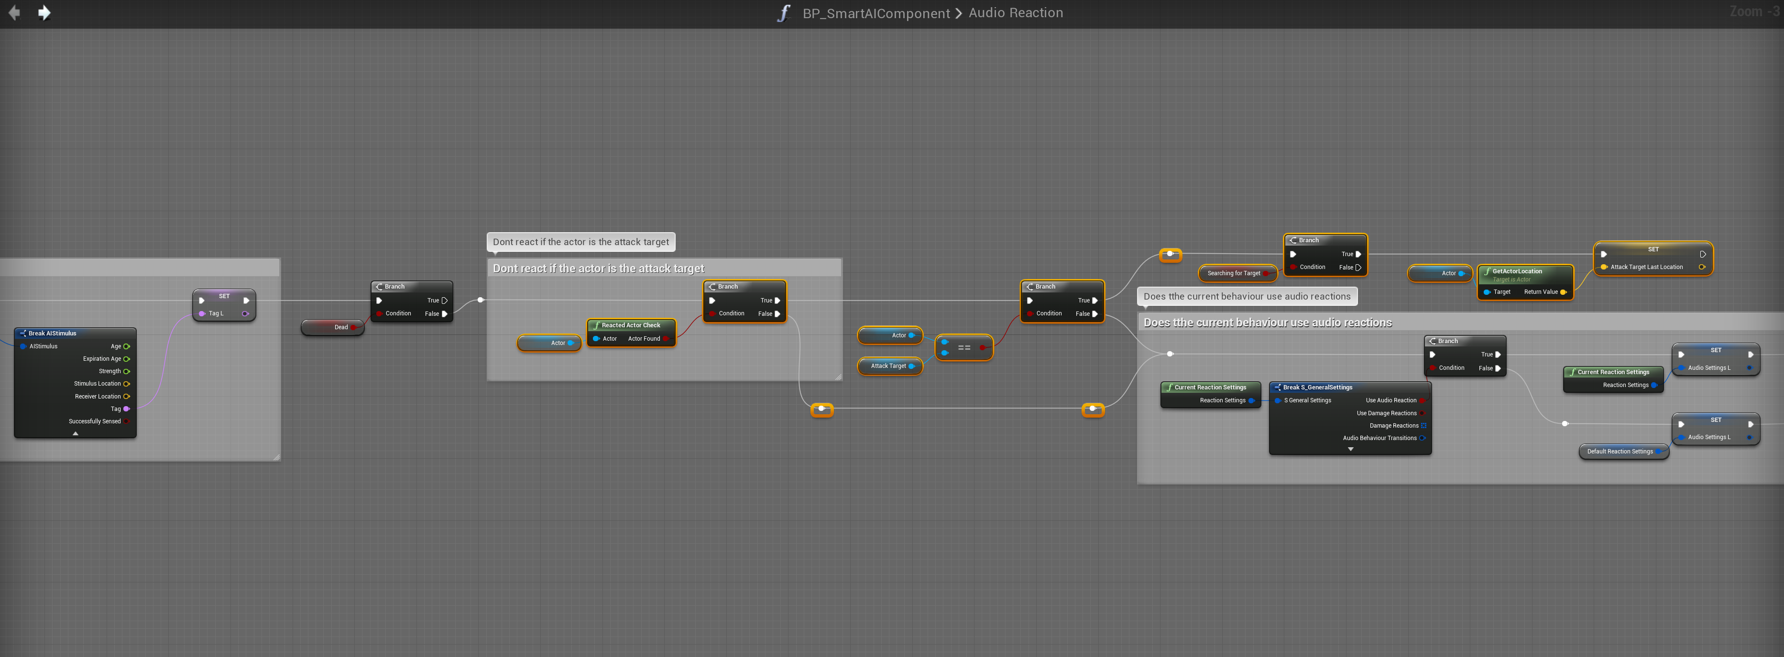Click the Successfully Sensed boolean pin
1784x657 pixels.
click(126, 421)
